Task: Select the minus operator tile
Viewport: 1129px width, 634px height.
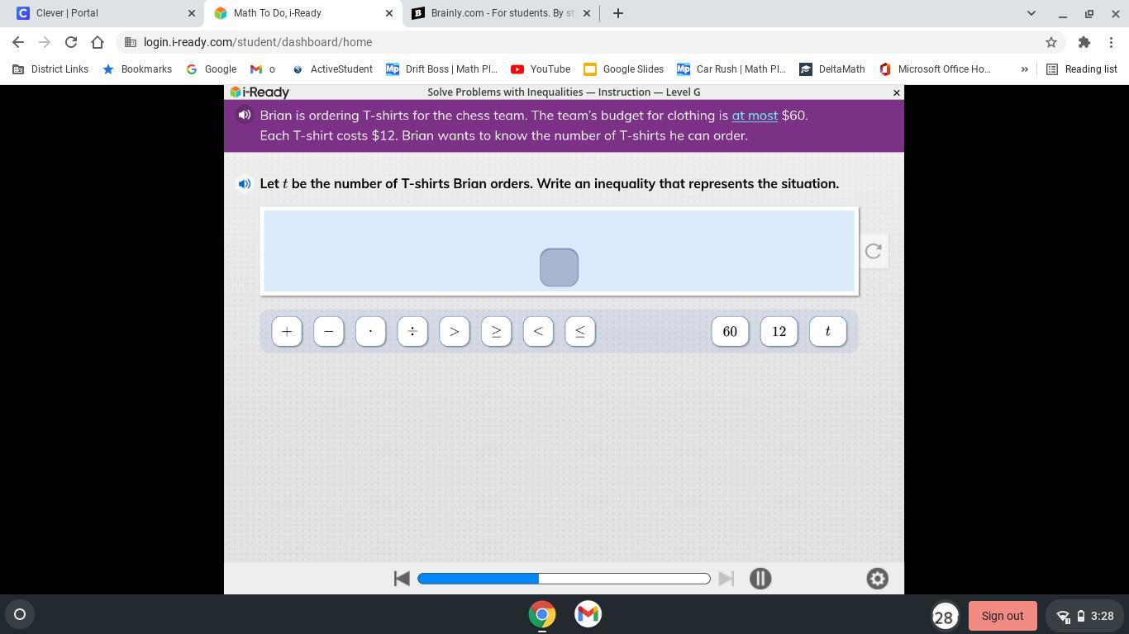Action: [x=329, y=331]
